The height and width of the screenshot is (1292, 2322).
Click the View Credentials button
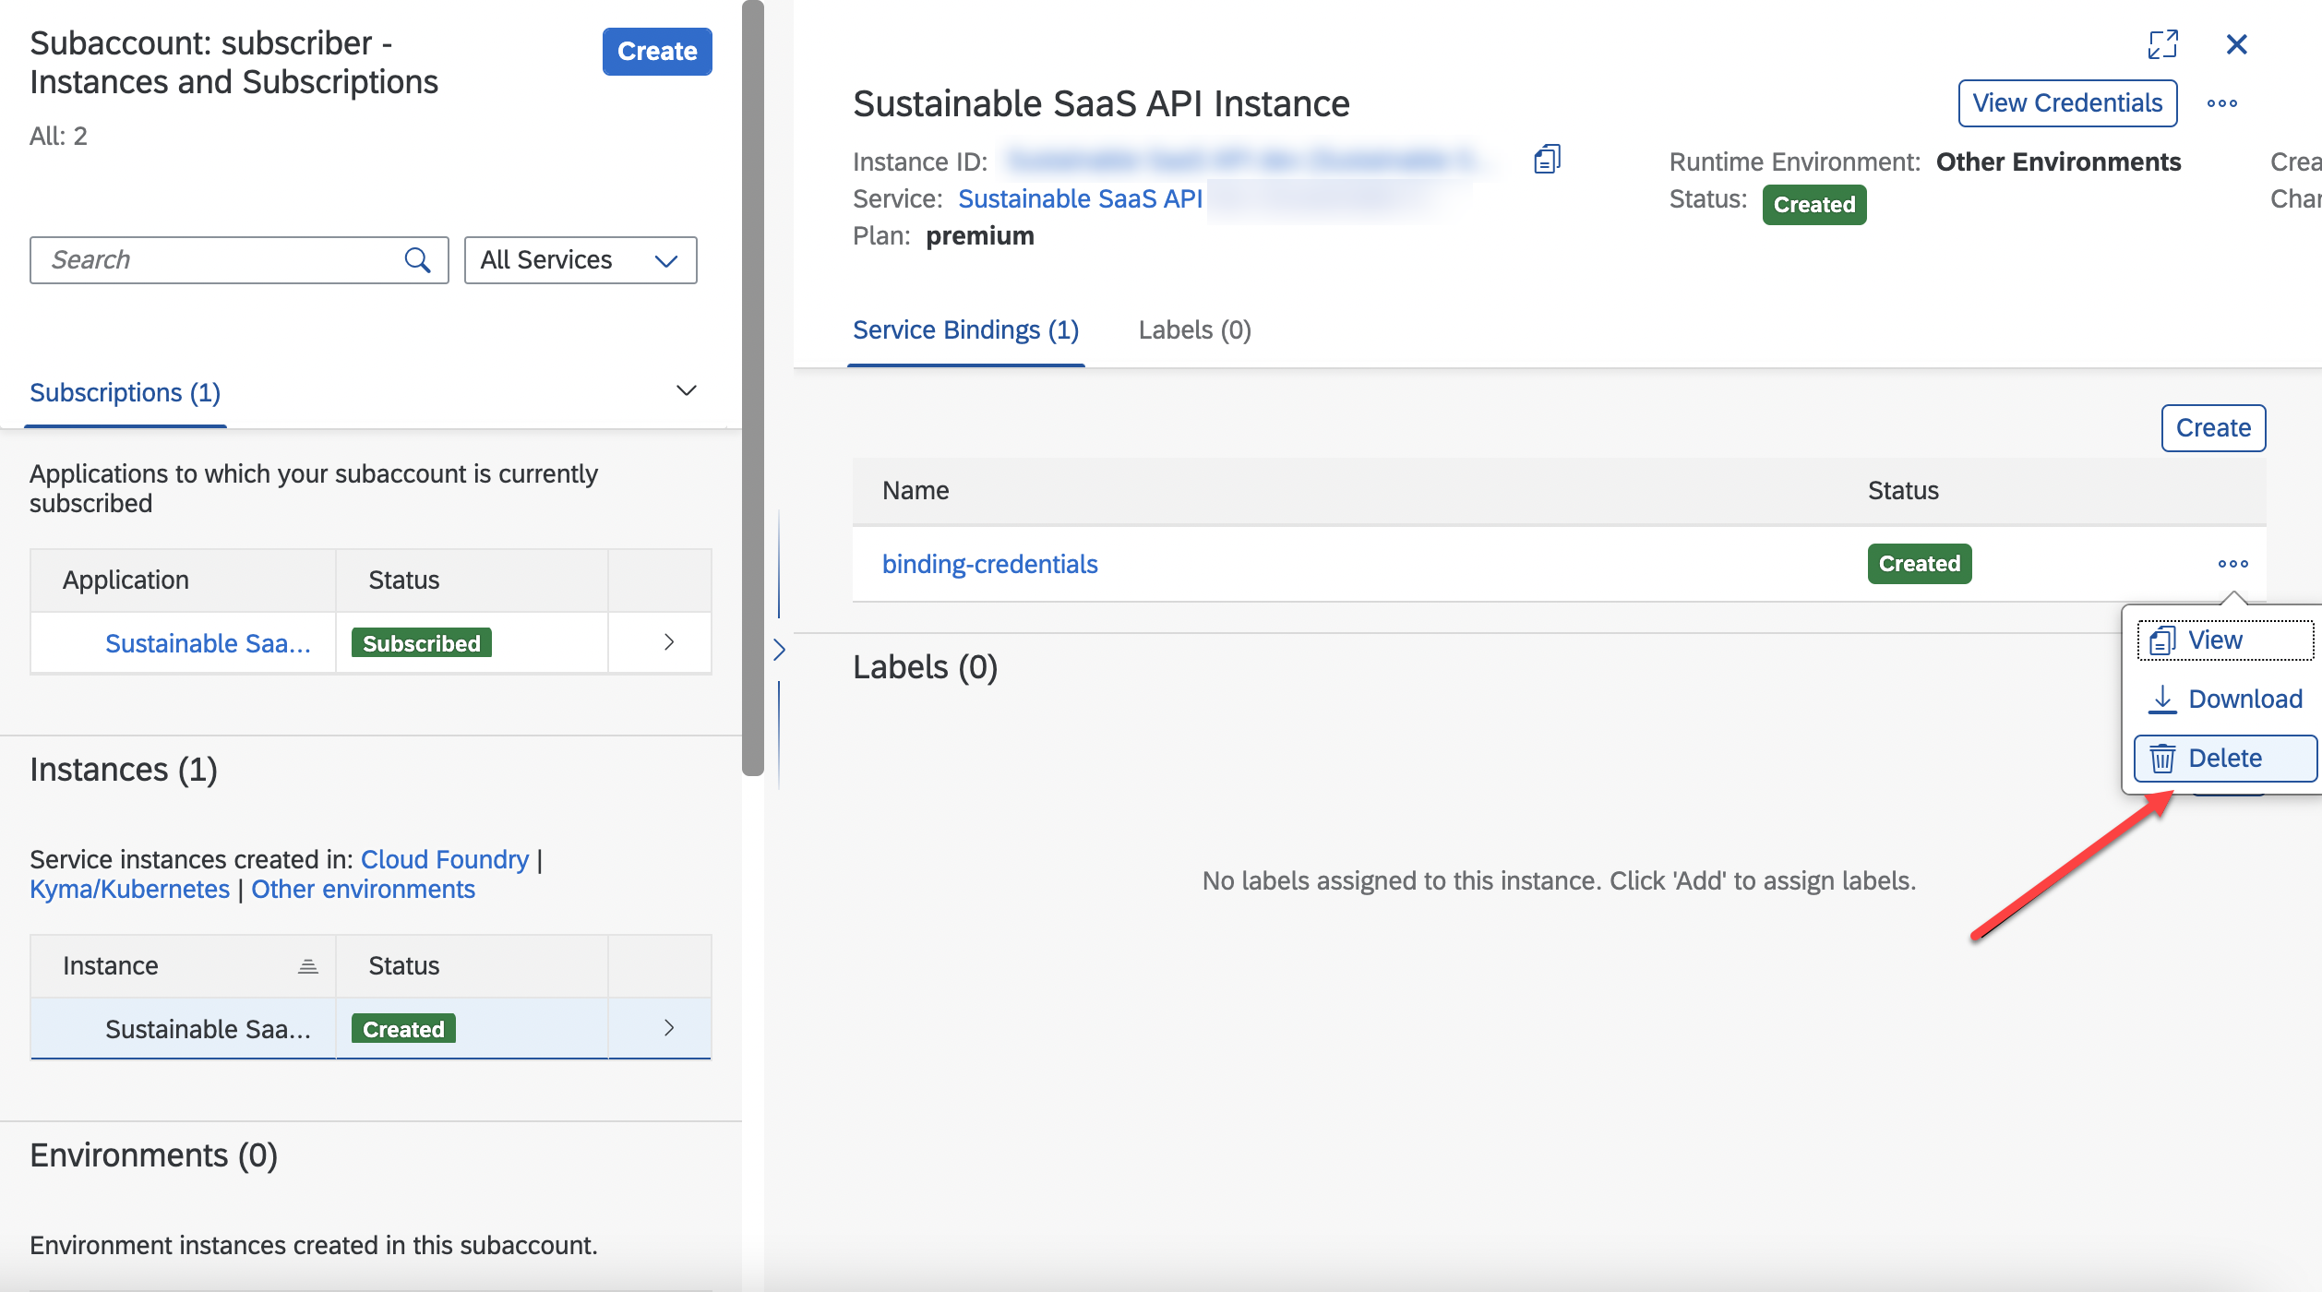(x=2067, y=103)
